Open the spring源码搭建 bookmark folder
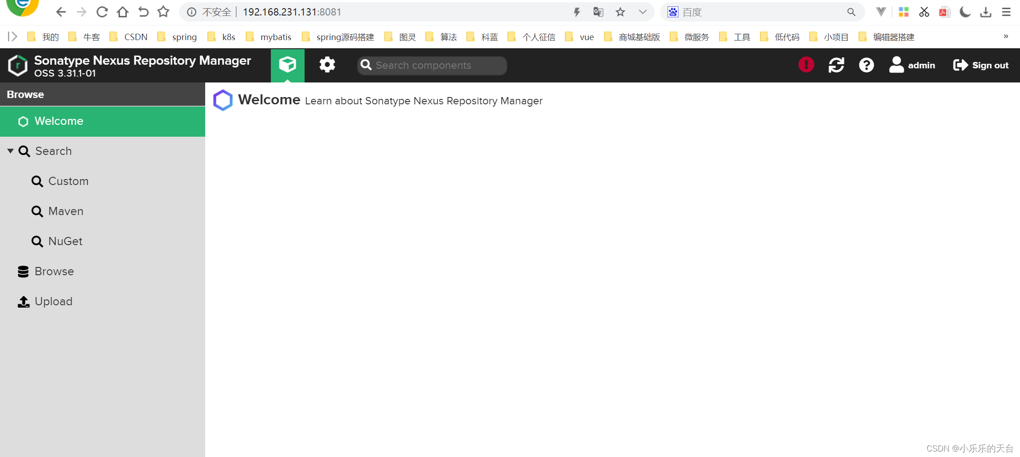This screenshot has width=1020, height=457. (338, 37)
